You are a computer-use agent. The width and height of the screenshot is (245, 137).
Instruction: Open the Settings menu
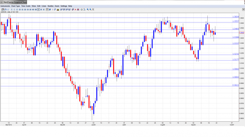64,6
